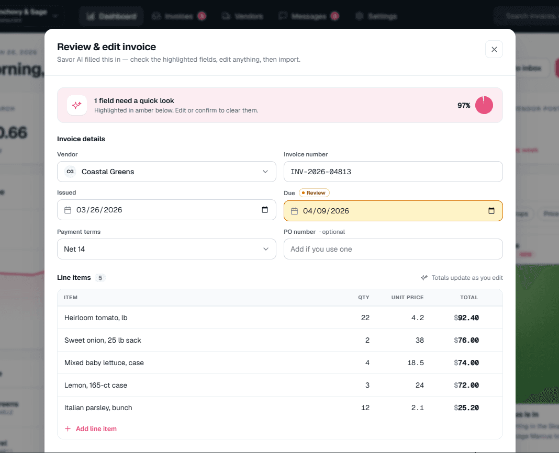Select the Mixed baby lettuce, case item

point(104,363)
